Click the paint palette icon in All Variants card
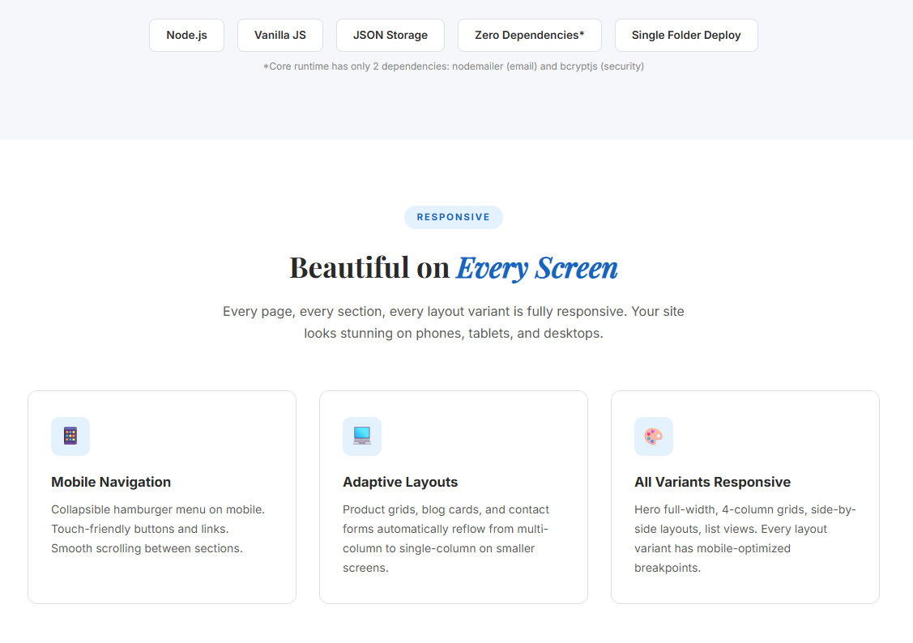 point(654,436)
